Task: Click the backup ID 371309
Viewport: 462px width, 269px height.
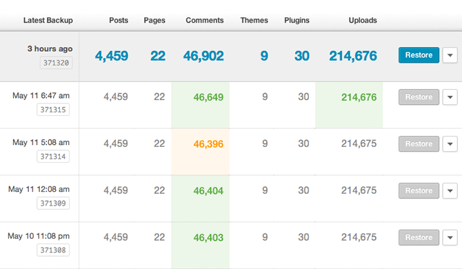Action: click(53, 203)
